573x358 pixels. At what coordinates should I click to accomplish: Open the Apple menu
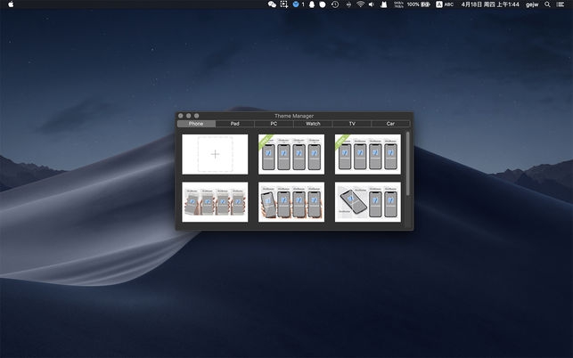12,4
